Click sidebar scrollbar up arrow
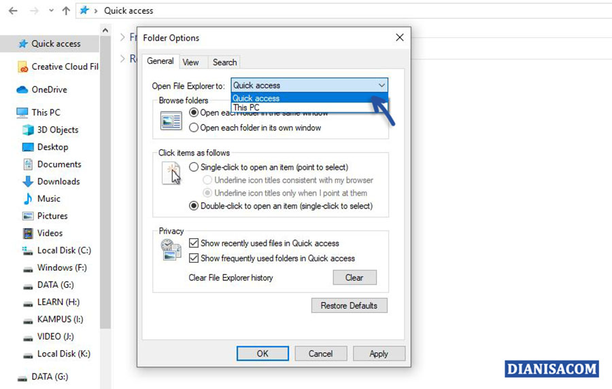Screen dimensions: 612x389 (105, 30)
